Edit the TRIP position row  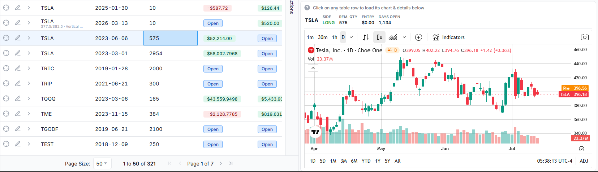pyautogui.click(x=17, y=83)
